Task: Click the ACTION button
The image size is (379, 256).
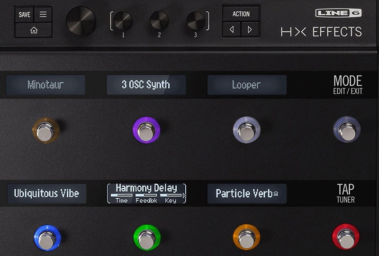Action: pyautogui.click(x=241, y=14)
